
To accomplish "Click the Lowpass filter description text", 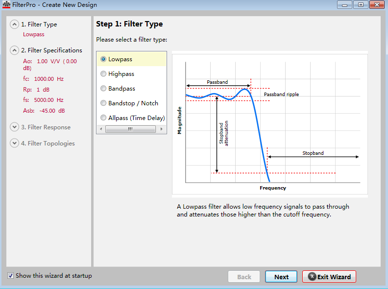I will (x=263, y=210).
